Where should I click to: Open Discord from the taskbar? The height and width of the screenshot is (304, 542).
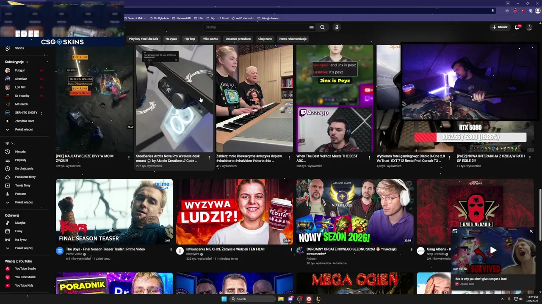click(290, 299)
